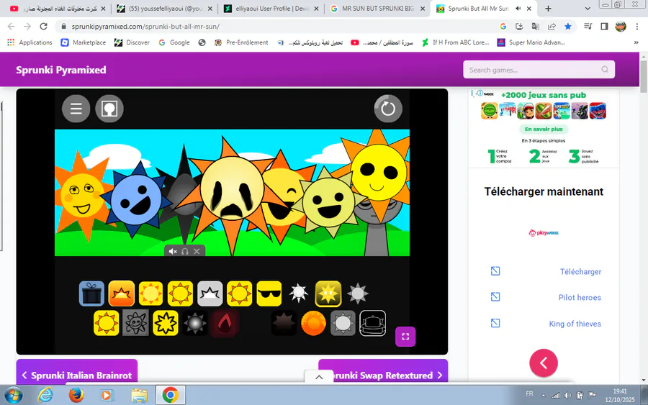Open the Super Mario Advan... bookmark

(x=531, y=42)
